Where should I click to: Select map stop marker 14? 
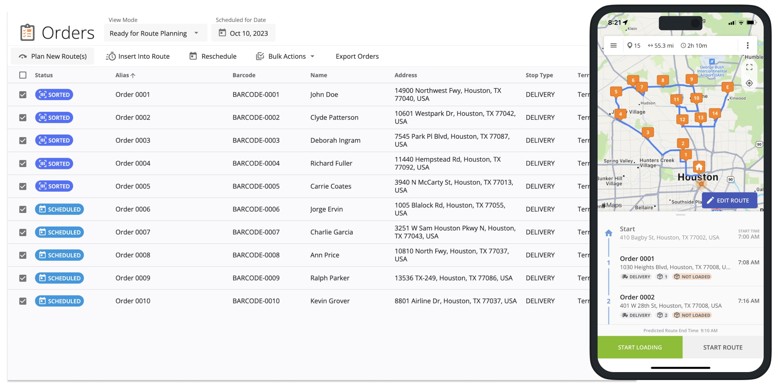(x=715, y=113)
